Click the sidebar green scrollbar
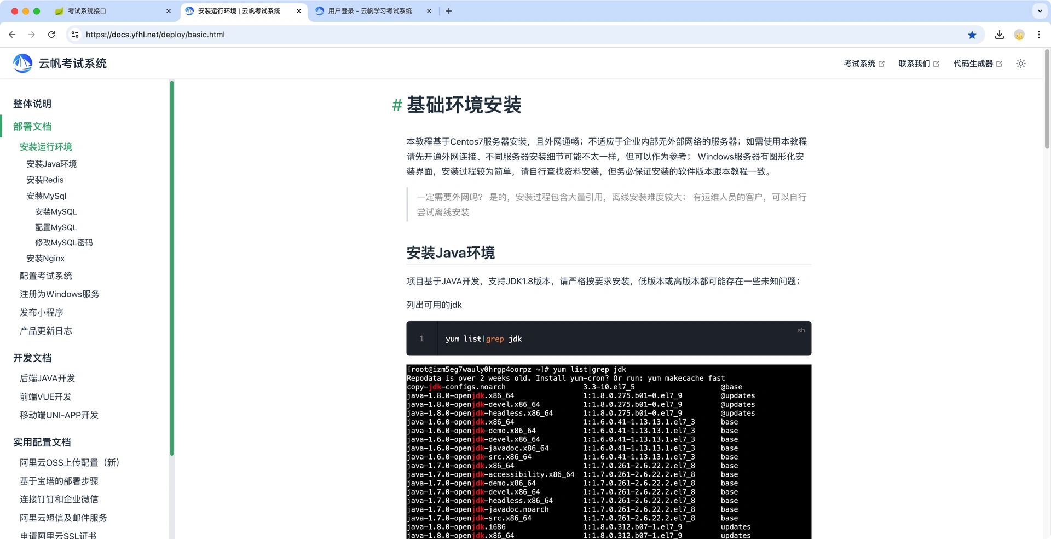 point(172,268)
